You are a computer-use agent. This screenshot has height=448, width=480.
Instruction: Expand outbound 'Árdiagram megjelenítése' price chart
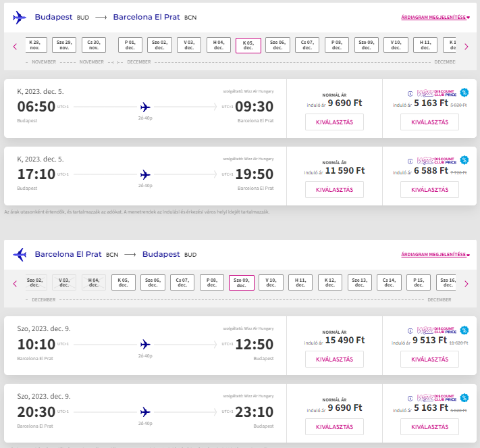(x=435, y=18)
